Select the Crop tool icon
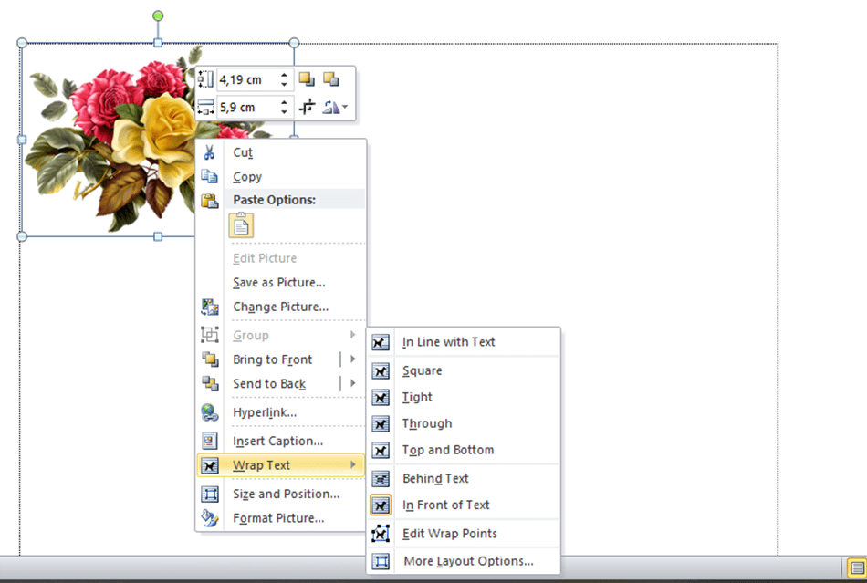This screenshot has height=583, width=867. pyautogui.click(x=308, y=107)
